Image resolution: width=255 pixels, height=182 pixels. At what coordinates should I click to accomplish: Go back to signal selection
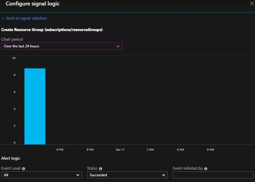click(x=24, y=18)
